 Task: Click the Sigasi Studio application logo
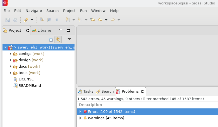5,3
